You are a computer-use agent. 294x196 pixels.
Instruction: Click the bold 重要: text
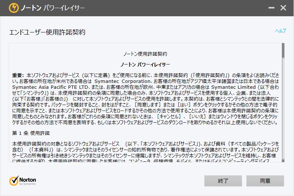18,76
